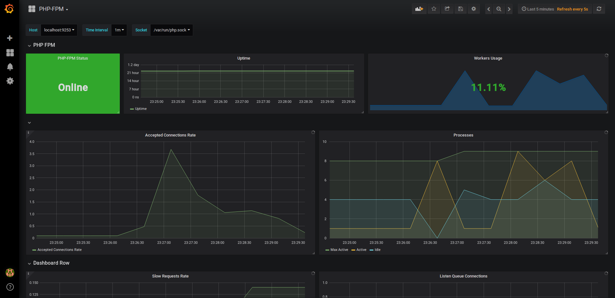Open the Dashboards icon in sidebar
615x298 pixels.
coord(10,53)
